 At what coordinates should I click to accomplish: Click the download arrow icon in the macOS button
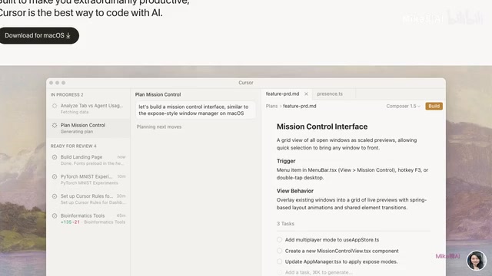pyautogui.click(x=68, y=36)
